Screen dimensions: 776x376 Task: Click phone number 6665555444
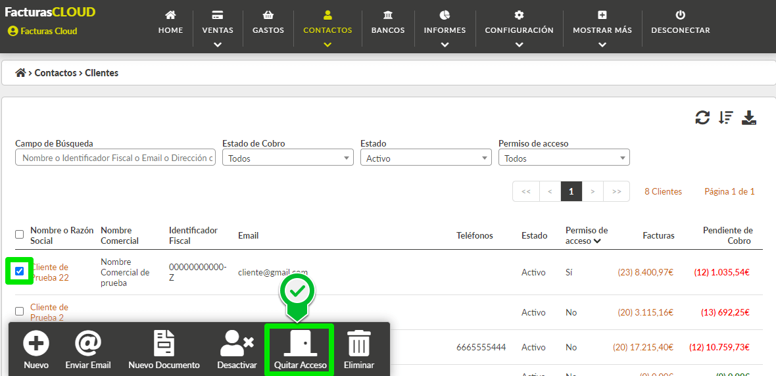[x=481, y=347]
